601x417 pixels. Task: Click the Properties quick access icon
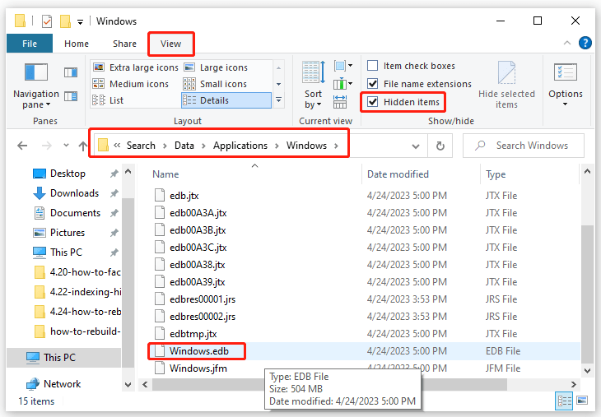(x=47, y=21)
